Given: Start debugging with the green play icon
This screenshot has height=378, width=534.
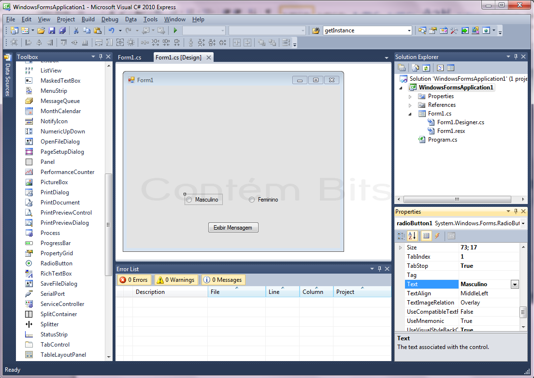Looking at the screenshot, I should tap(175, 30).
